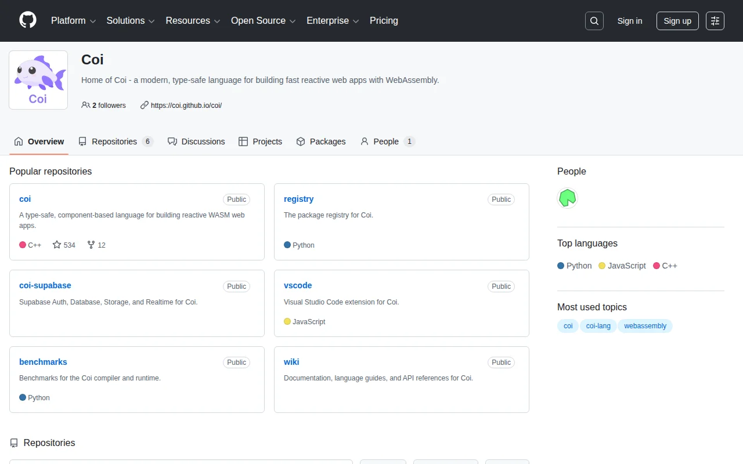This screenshot has height=464, width=743.
Task: Select the Overview tab
Action: [x=39, y=142]
